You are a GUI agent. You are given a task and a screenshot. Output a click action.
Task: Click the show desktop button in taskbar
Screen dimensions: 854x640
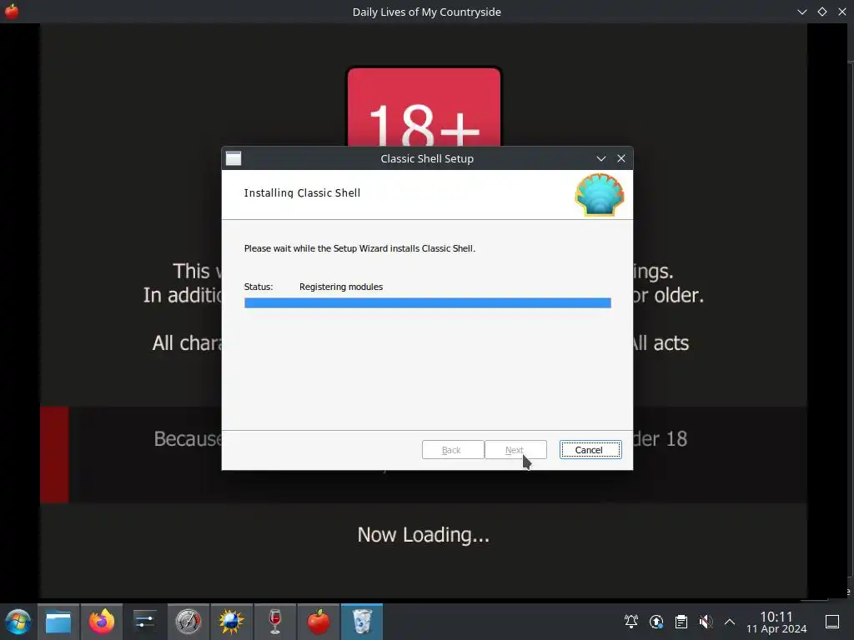(832, 622)
